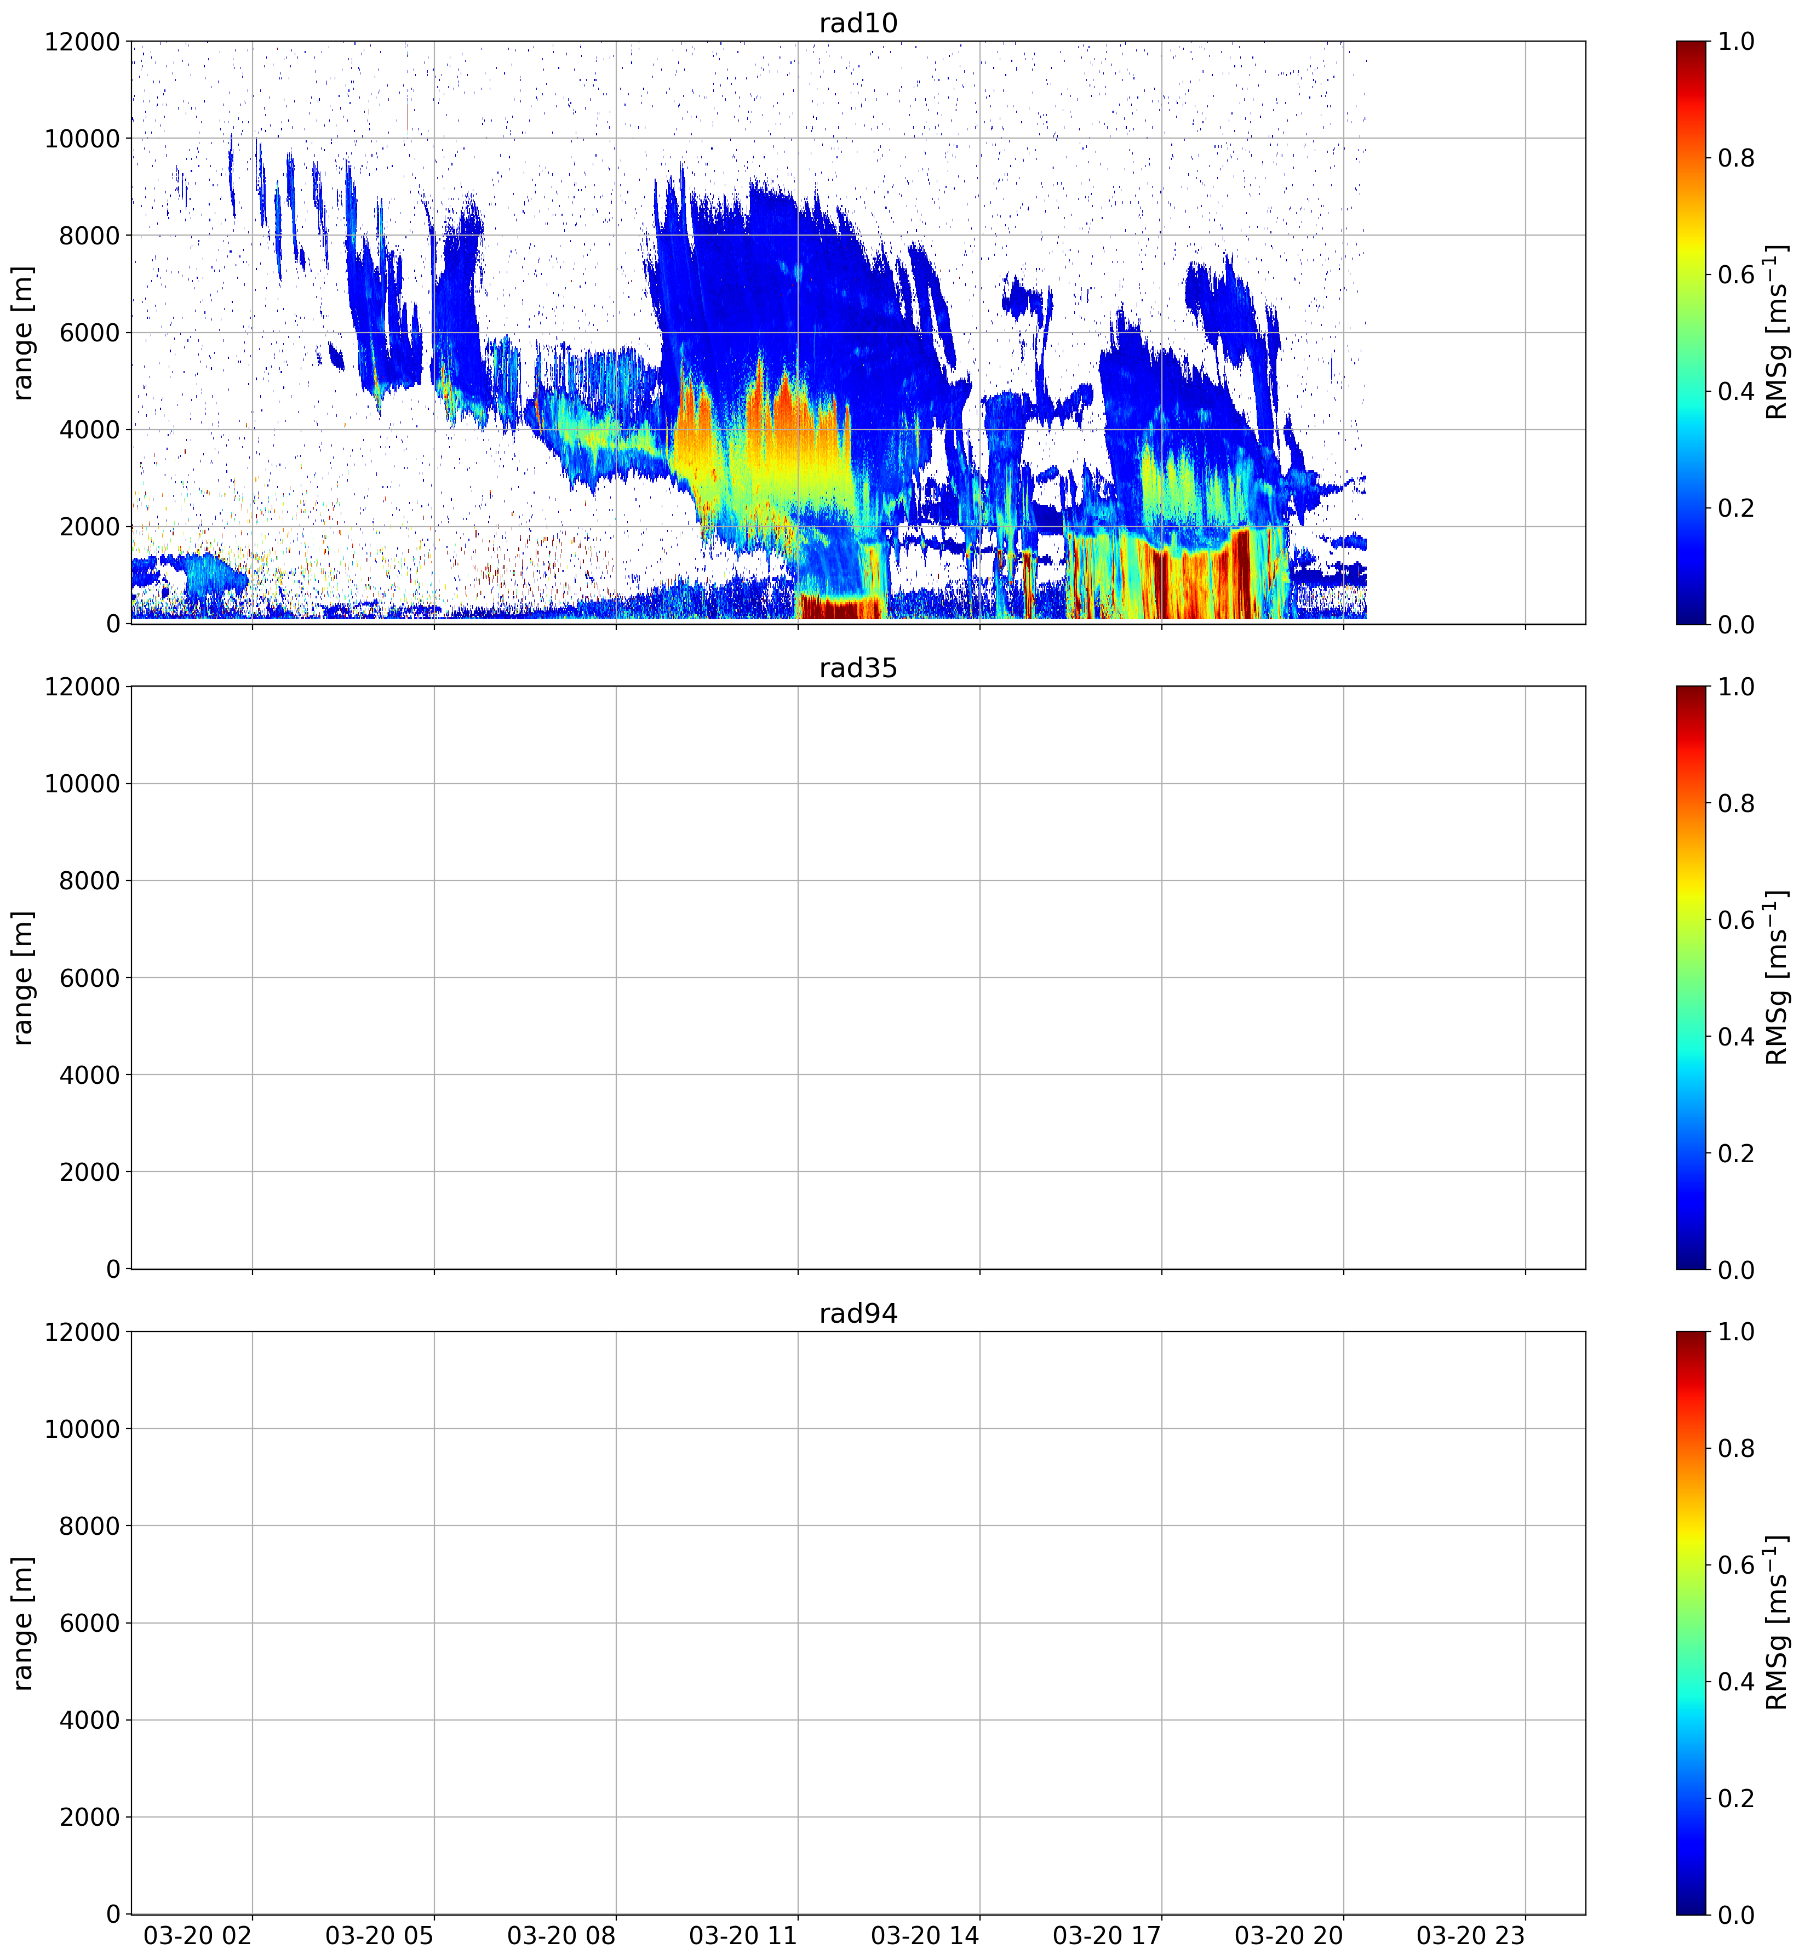This screenshot has width=1805, height=1960.
Task: Click the 12000 y-axis tick of rad94
Action: (82, 1333)
